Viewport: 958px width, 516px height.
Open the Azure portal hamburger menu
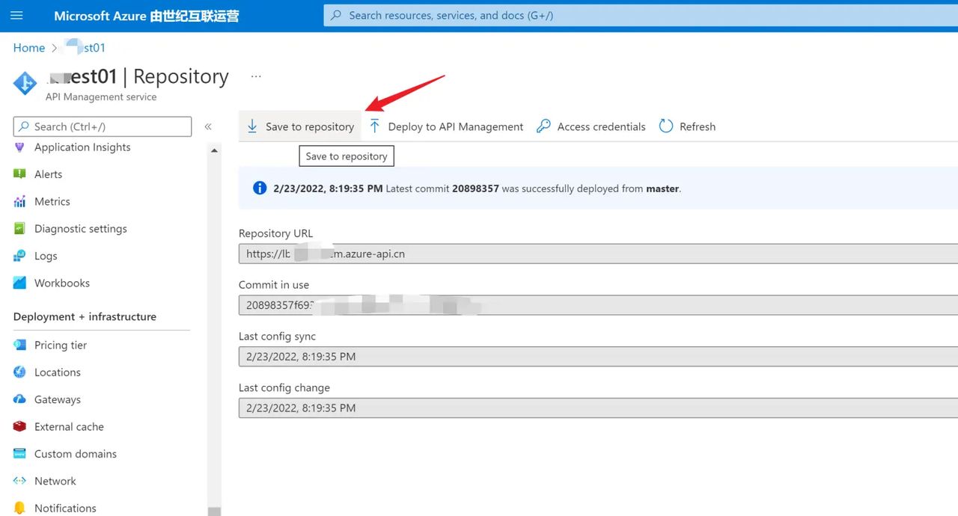17,16
